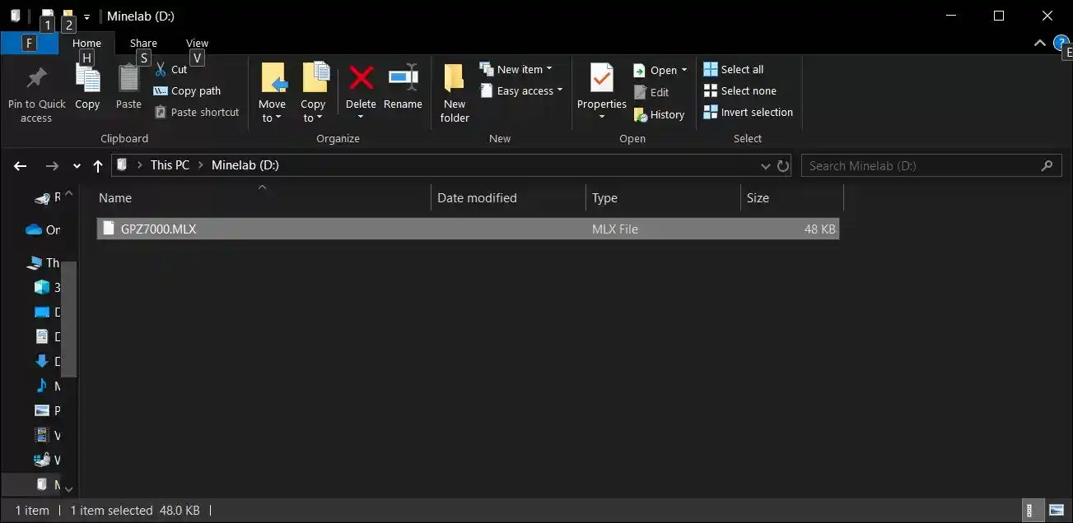Click the Open button in ribbon
The image size is (1073, 523).
click(x=655, y=71)
